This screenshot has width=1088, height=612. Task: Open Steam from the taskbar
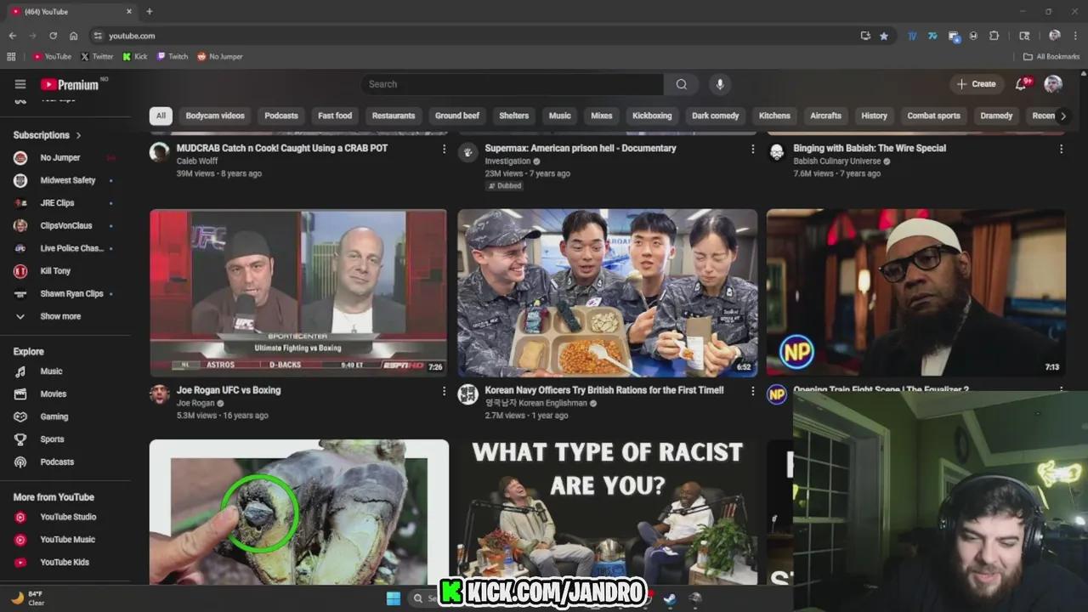[x=670, y=598]
